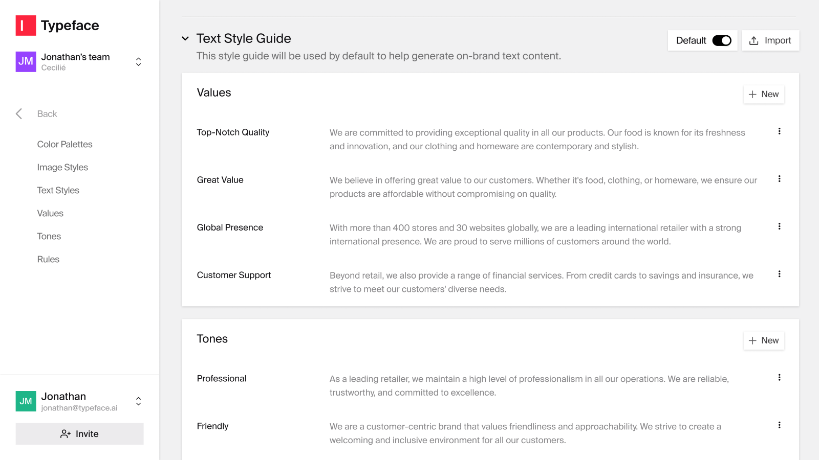Open the Import style guide option
819x460 pixels.
click(770, 40)
